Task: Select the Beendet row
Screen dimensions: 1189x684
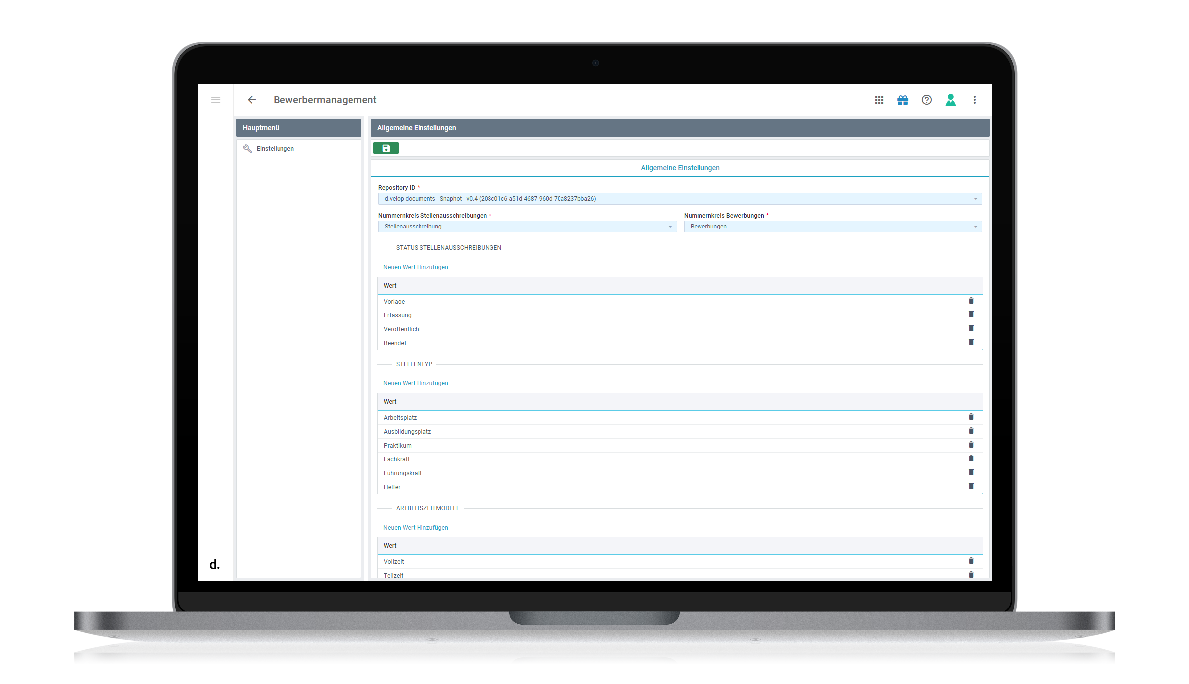Action: (x=680, y=343)
